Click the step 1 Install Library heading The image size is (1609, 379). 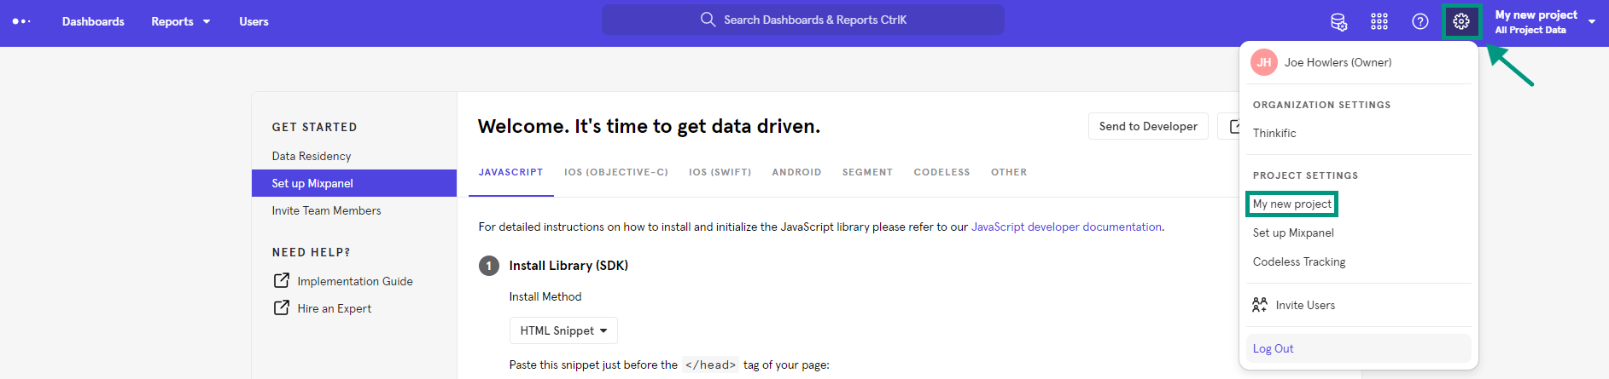(x=568, y=266)
